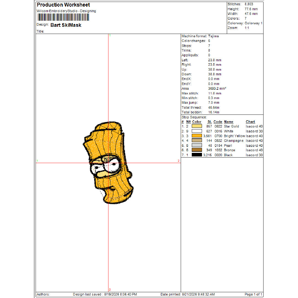This screenshot has width=298, height=298.
Task: Click the Black color swatch
Action: 197,155
